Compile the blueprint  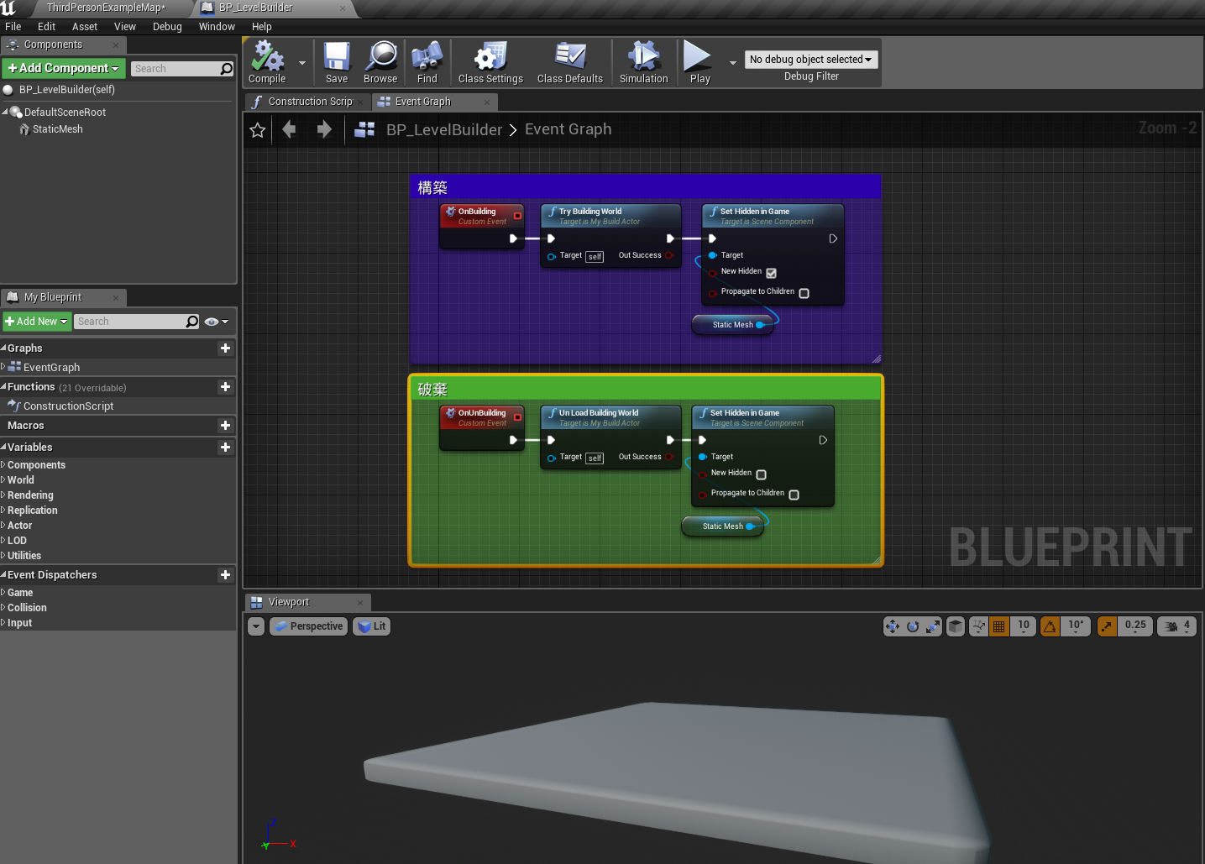(x=266, y=61)
